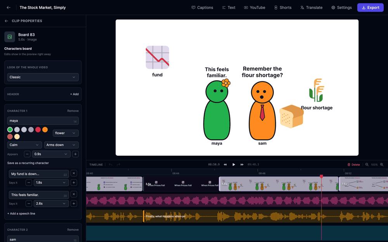Click the flour shortage wheat icon
This screenshot has width=388, height=242.
tap(317, 90)
